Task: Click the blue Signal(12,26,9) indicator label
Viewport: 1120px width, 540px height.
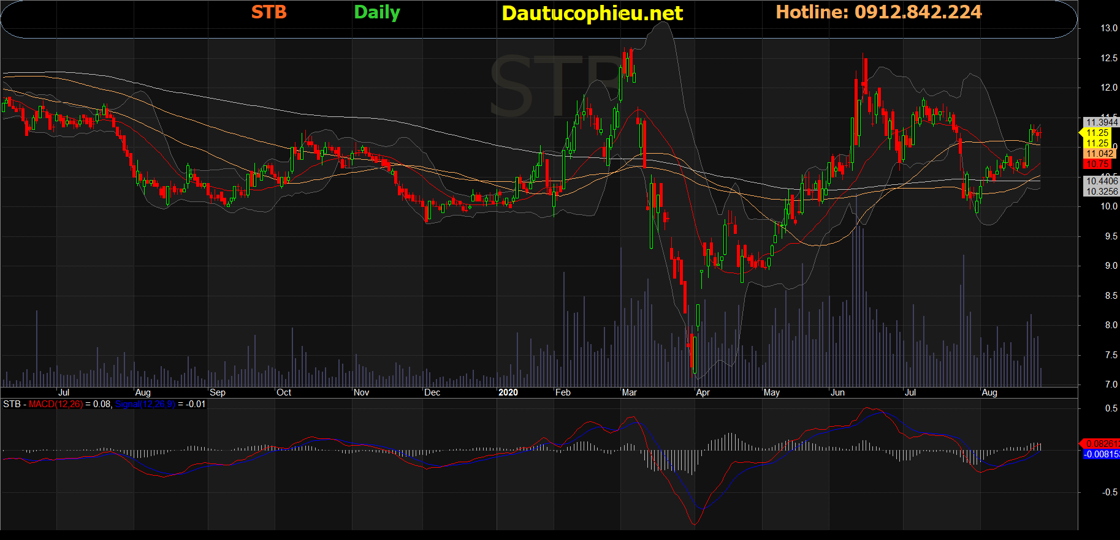Action: [x=145, y=404]
